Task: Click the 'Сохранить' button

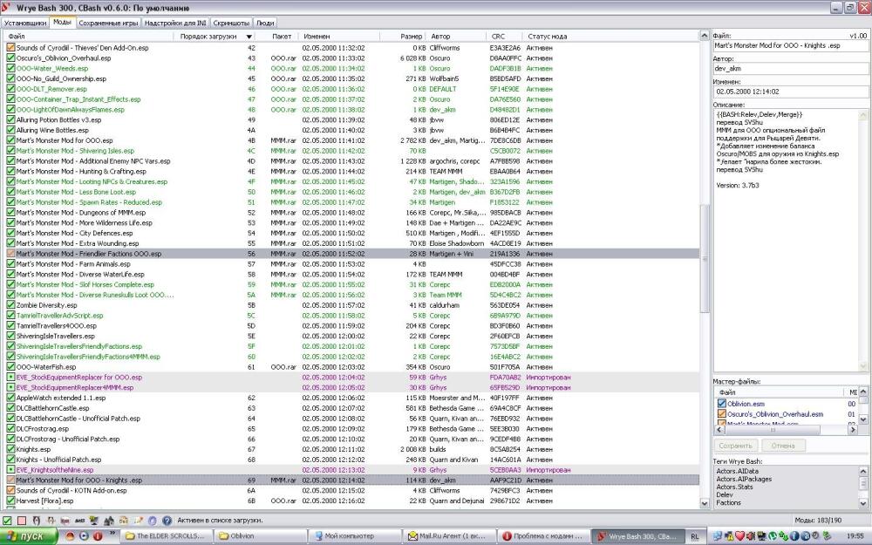Action: 735,446
